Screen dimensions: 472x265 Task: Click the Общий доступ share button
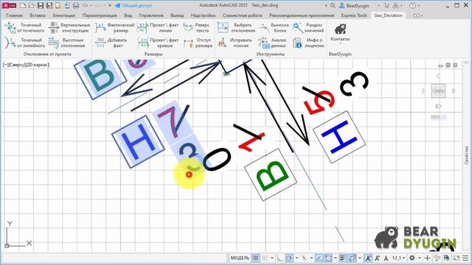click(x=133, y=5)
